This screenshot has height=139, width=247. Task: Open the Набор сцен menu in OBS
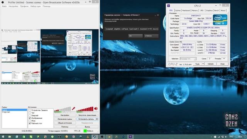36,7
